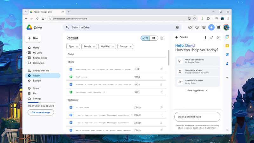The image size is (254, 143).
Task: Click the file list scrollbar
Action: (169, 58)
